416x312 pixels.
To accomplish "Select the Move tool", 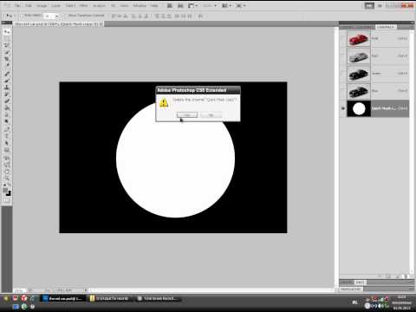I will pyautogui.click(x=7, y=32).
